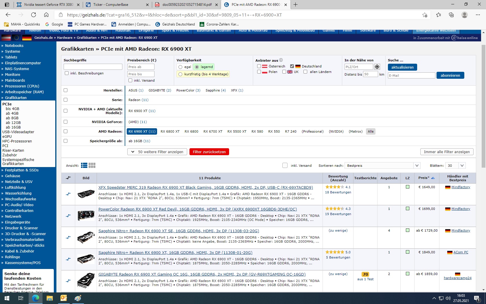This screenshot has height=304, width=486.
Task: Select the egal availability option
Action: 181,67
